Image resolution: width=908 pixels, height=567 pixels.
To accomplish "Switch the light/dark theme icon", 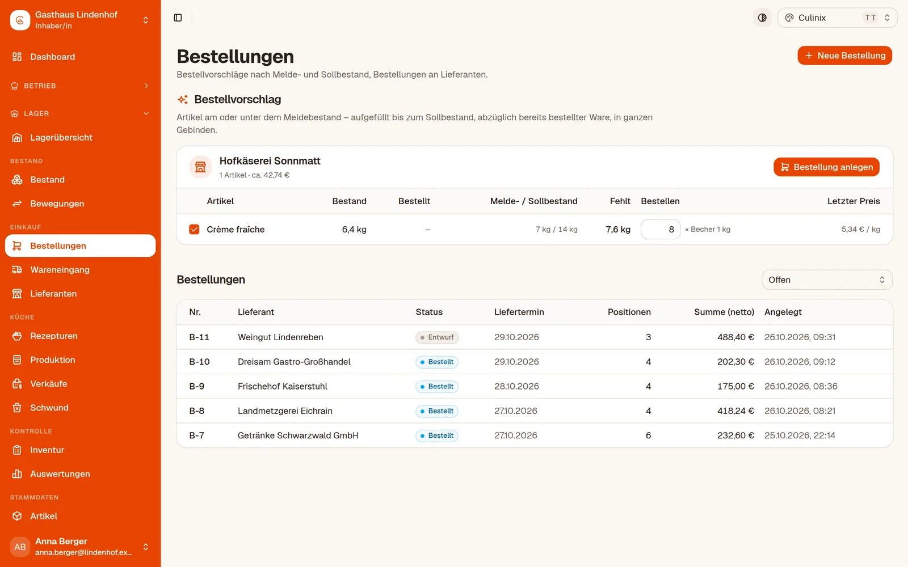I will [762, 18].
